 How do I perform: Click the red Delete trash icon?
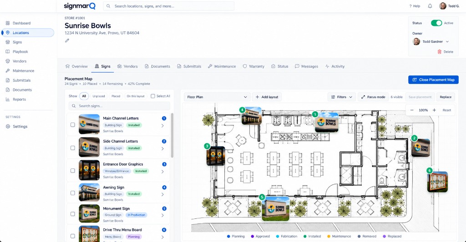click(440, 52)
